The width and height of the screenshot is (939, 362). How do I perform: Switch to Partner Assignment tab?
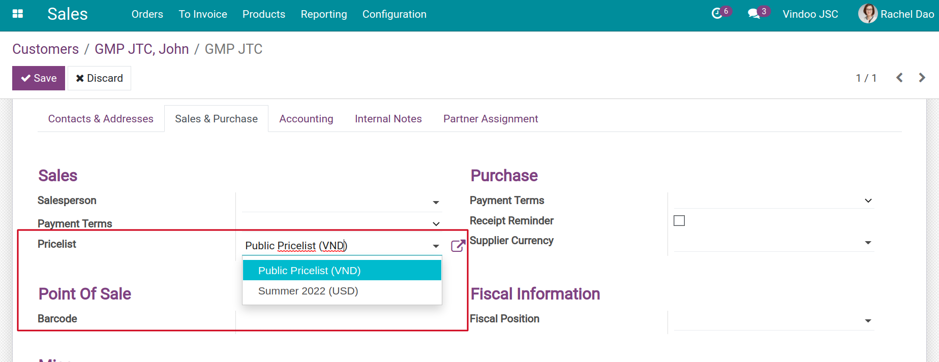click(491, 119)
